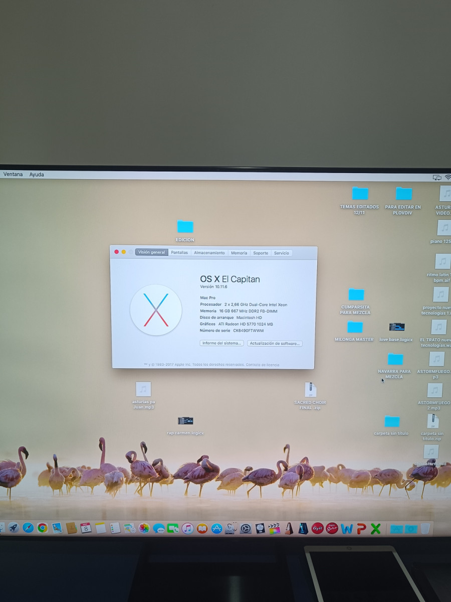The width and height of the screenshot is (451, 602).
Task: Launch Safari from the Dock
Action: [x=28, y=528]
